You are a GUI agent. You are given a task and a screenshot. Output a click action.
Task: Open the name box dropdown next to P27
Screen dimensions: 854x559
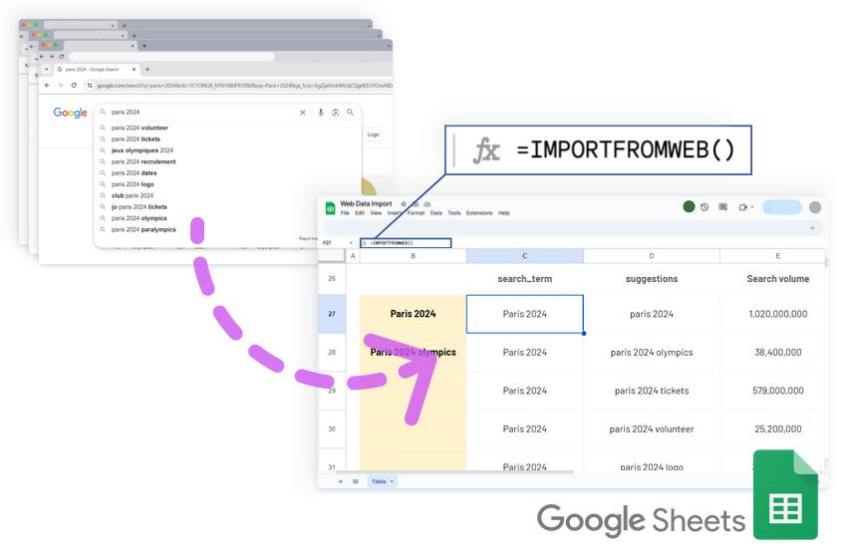click(x=352, y=243)
